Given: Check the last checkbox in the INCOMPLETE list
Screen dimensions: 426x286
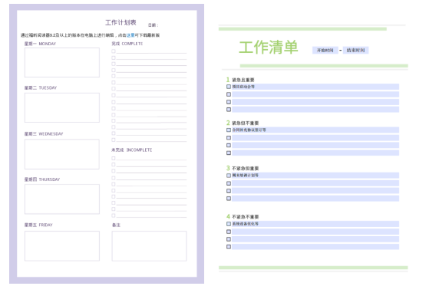Looking at the screenshot, I should (x=114, y=215).
